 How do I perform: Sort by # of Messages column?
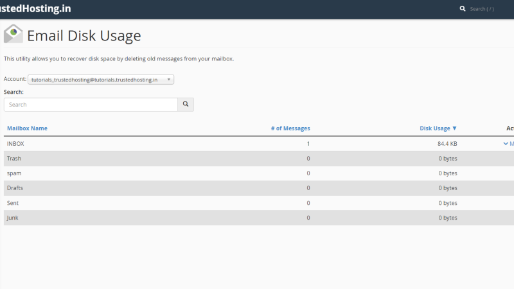tap(290, 128)
